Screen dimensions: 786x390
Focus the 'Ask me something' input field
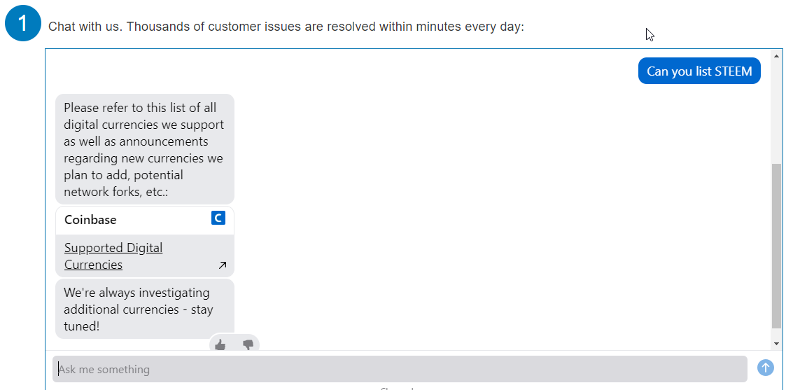point(400,370)
